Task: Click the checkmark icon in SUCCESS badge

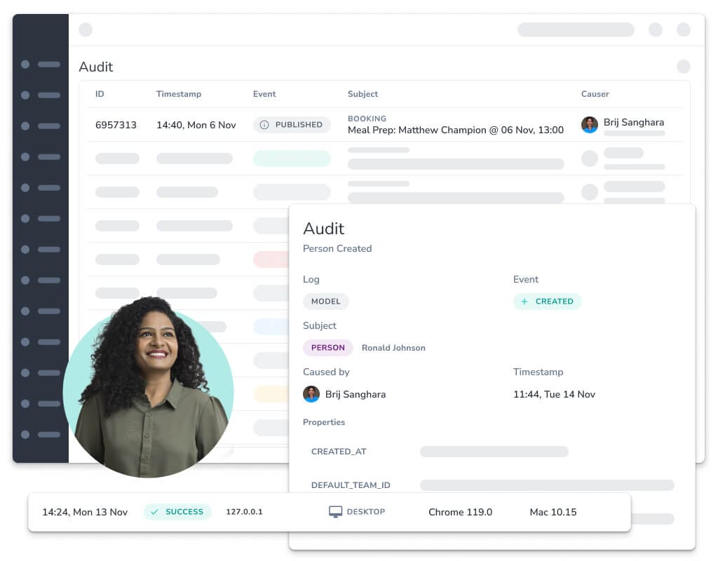Action: click(x=155, y=512)
